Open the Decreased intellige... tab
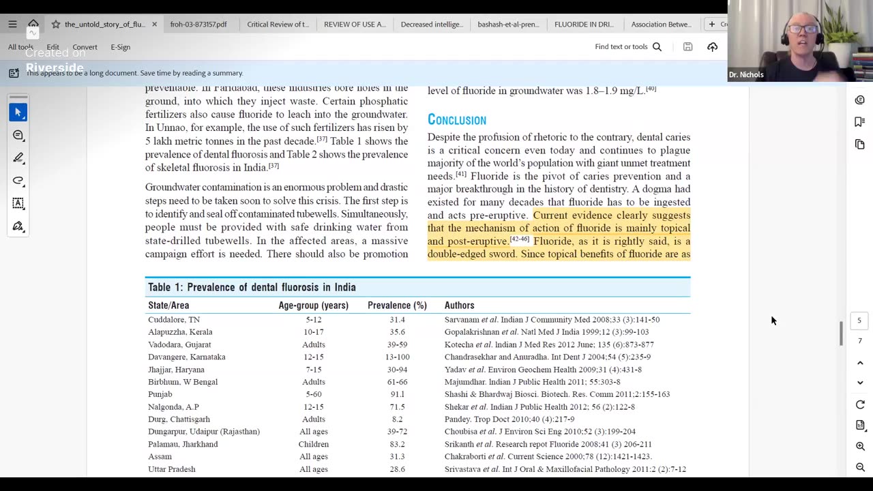 point(432,24)
